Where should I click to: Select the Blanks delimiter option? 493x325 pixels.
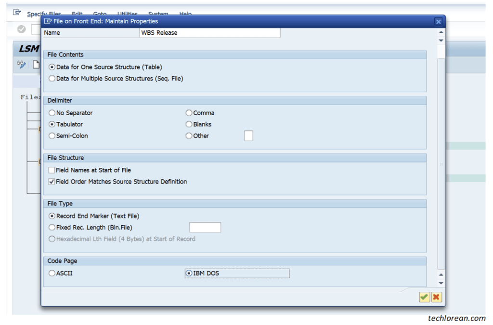[189, 124]
